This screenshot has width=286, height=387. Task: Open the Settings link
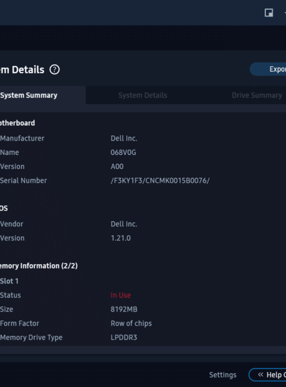coord(222,375)
